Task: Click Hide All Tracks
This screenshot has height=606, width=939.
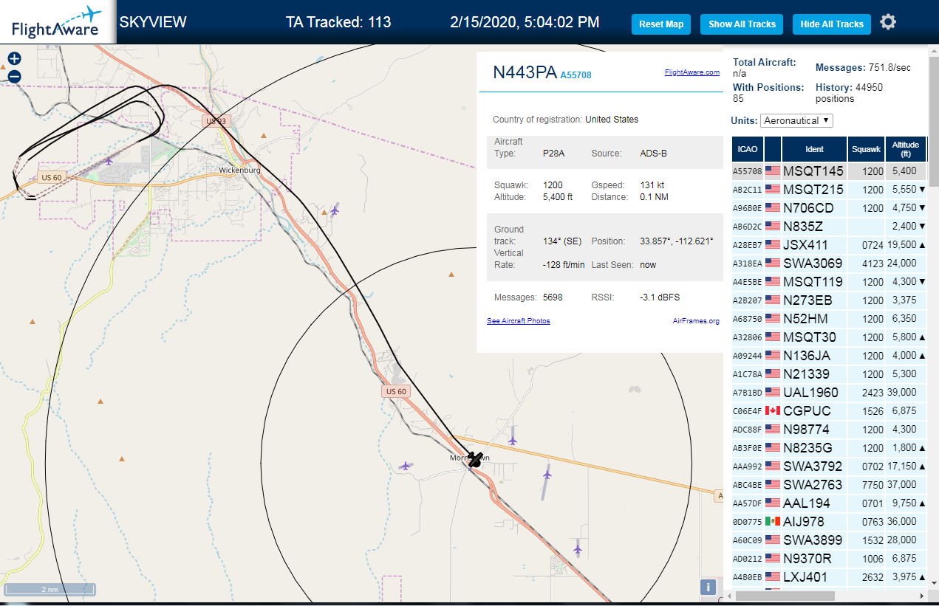Action: 832,24
